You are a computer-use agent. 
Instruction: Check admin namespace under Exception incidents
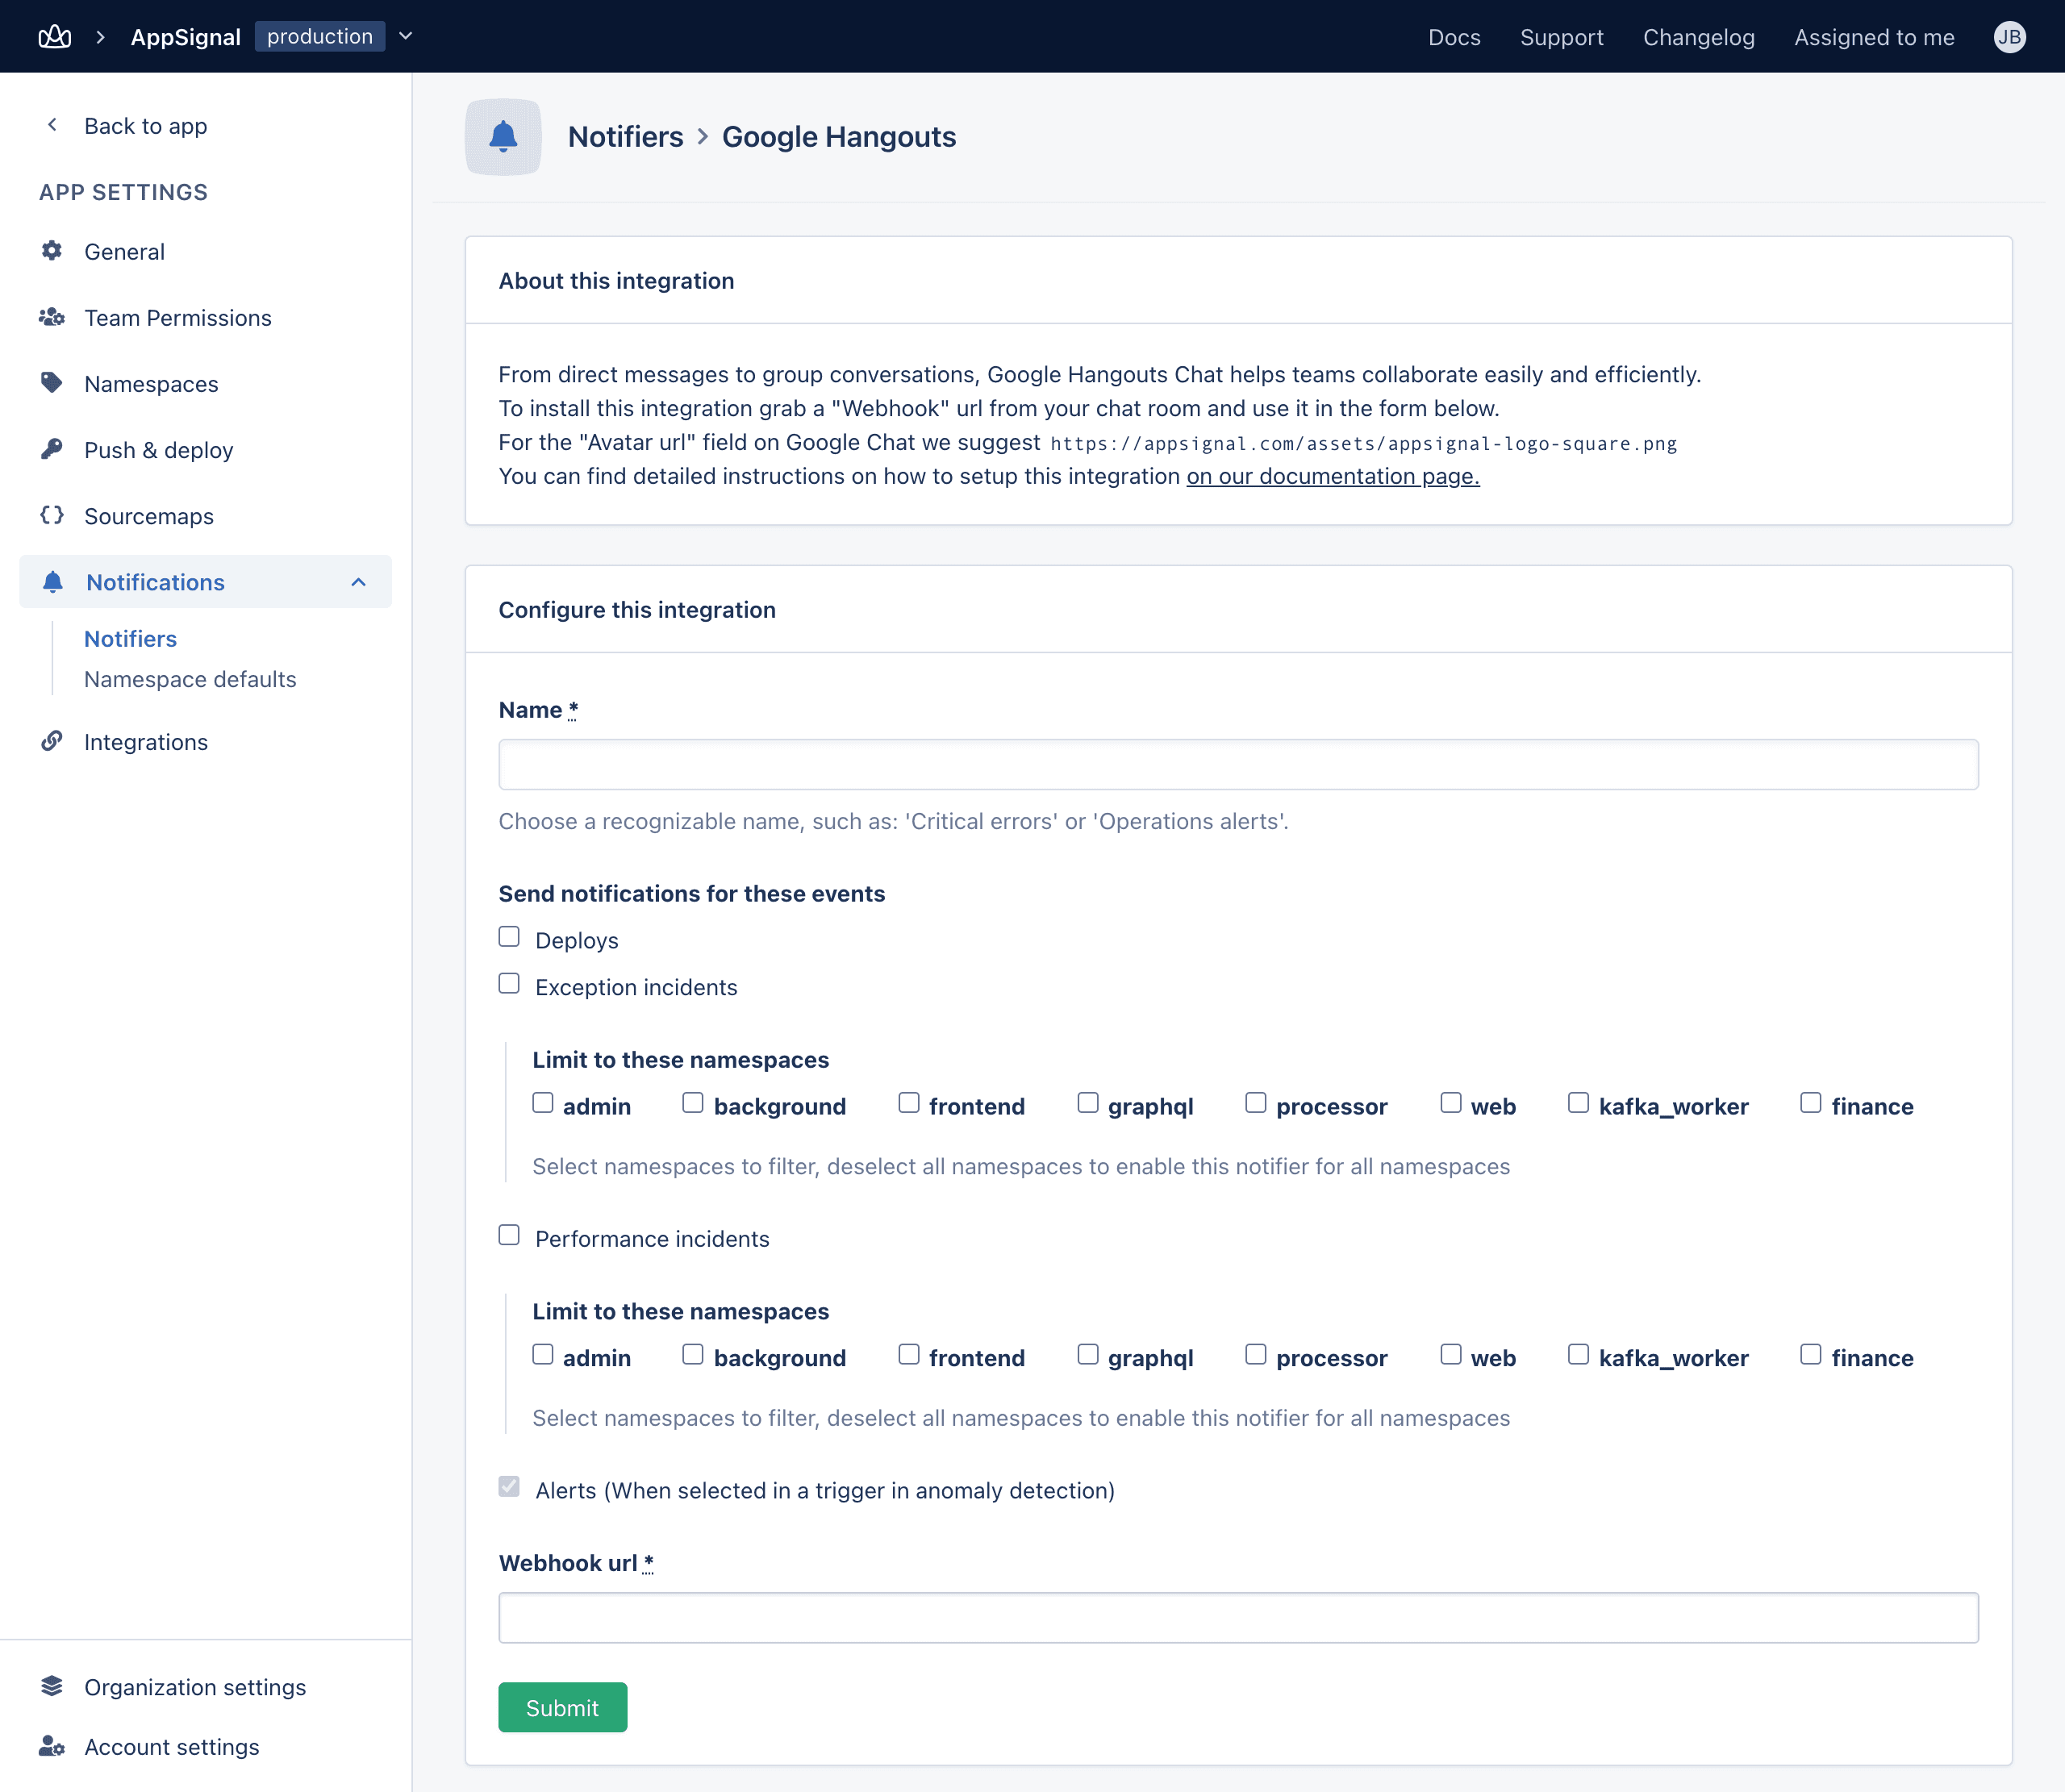(543, 1103)
